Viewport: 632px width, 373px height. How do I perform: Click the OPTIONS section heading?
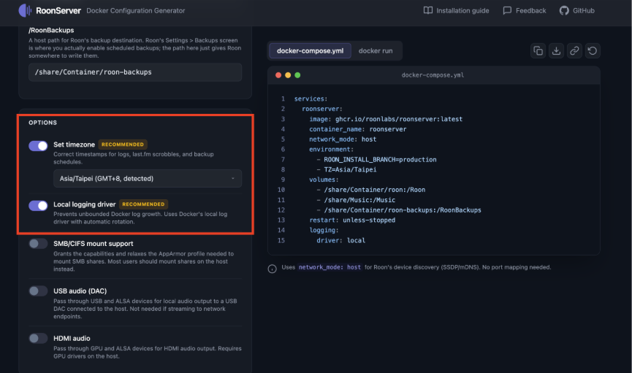click(42, 123)
